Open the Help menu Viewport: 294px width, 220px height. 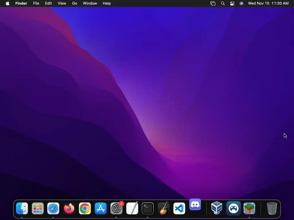[107, 3]
